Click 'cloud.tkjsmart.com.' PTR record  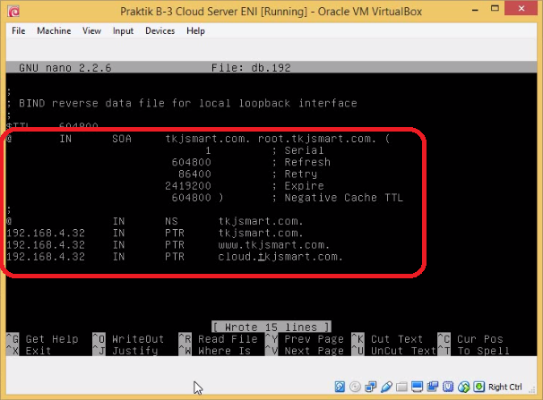pyautogui.click(x=280, y=257)
